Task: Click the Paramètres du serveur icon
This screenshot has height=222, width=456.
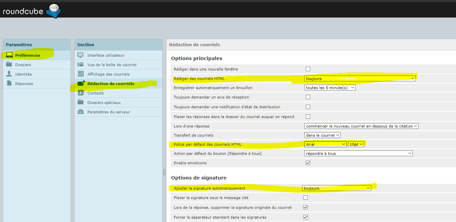Action: click(x=81, y=112)
